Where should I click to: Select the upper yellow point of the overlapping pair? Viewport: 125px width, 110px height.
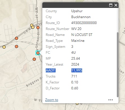coord(32,25)
